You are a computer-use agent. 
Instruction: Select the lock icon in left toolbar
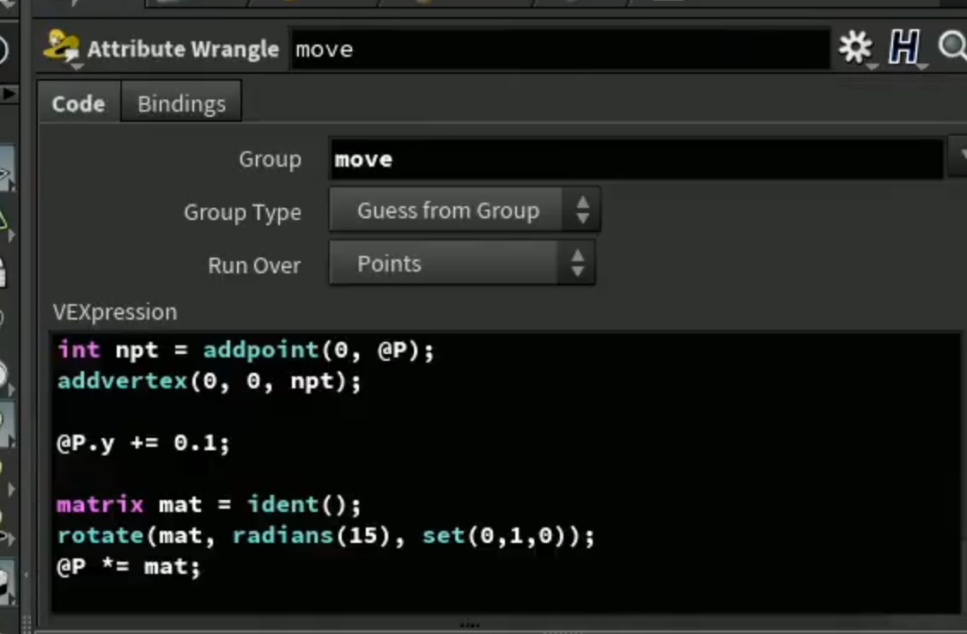click(x=3, y=272)
